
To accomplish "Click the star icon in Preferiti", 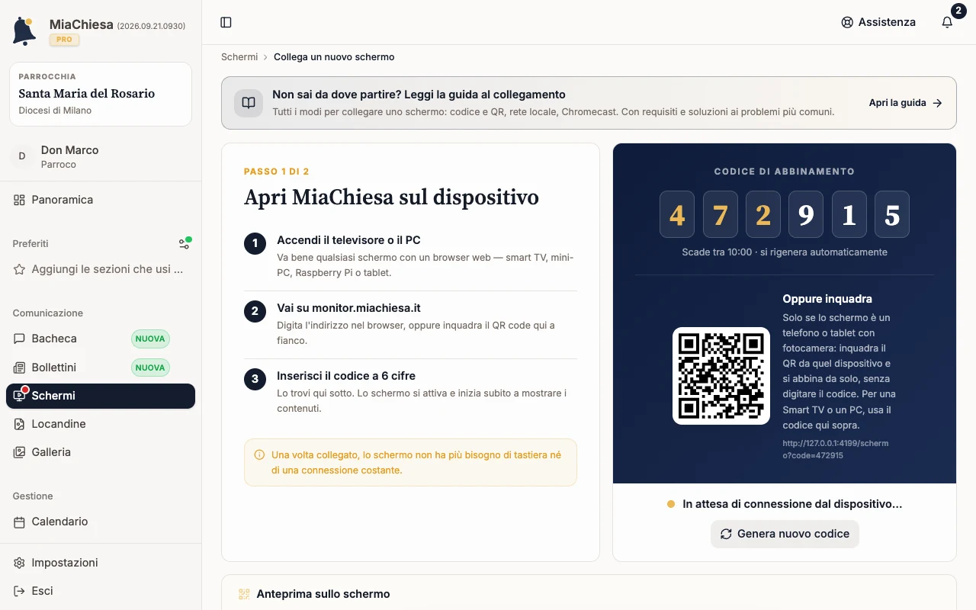I will point(20,269).
